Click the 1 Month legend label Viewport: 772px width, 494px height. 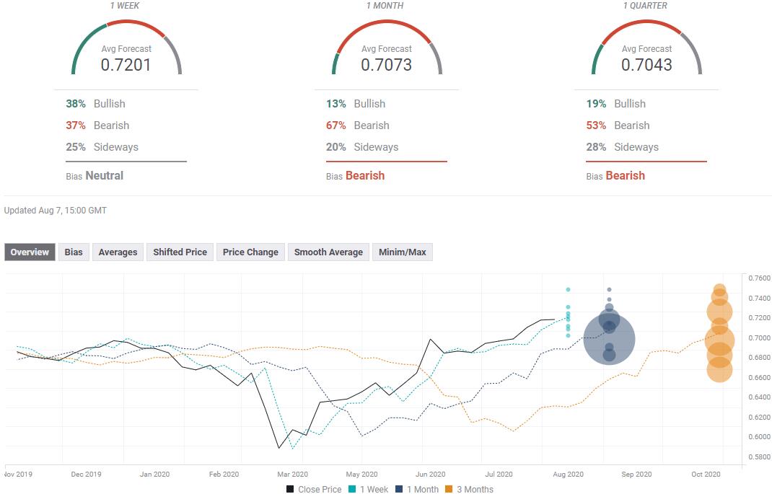422,489
